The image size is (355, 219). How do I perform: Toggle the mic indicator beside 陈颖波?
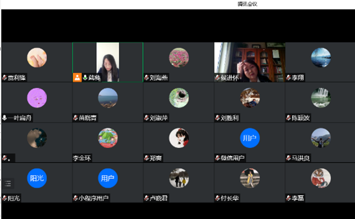click(x=289, y=118)
